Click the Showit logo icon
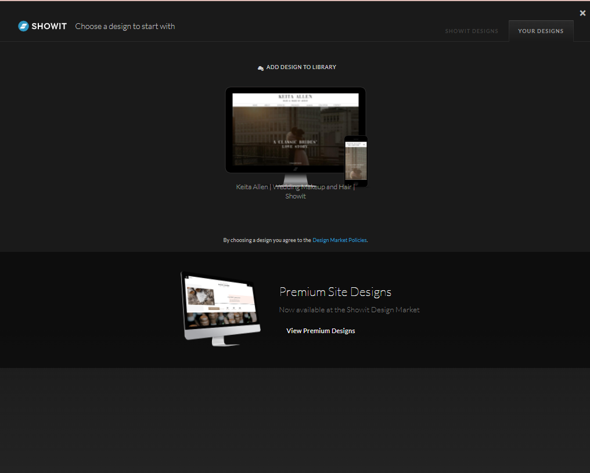590x473 pixels. tap(23, 26)
